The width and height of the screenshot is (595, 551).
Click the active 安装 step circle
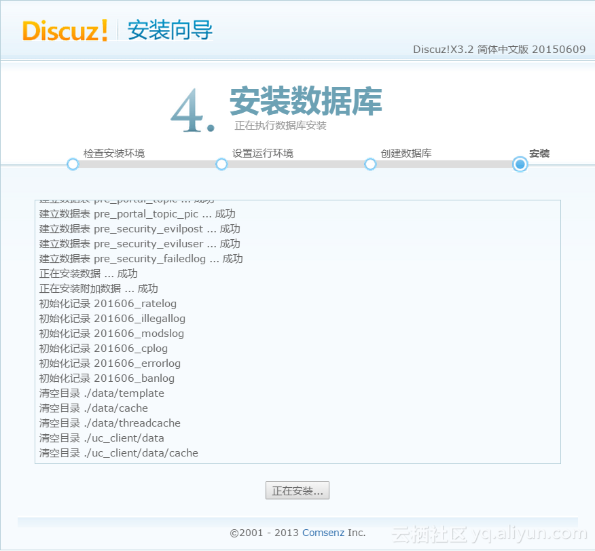[520, 164]
